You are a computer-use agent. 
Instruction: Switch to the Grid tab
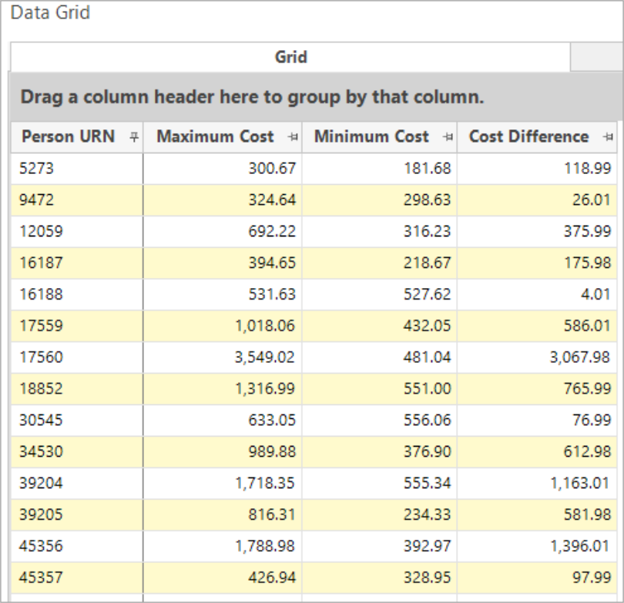(290, 57)
